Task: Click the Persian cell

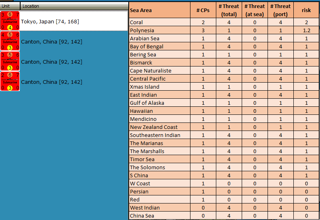Action: [x=159, y=191]
